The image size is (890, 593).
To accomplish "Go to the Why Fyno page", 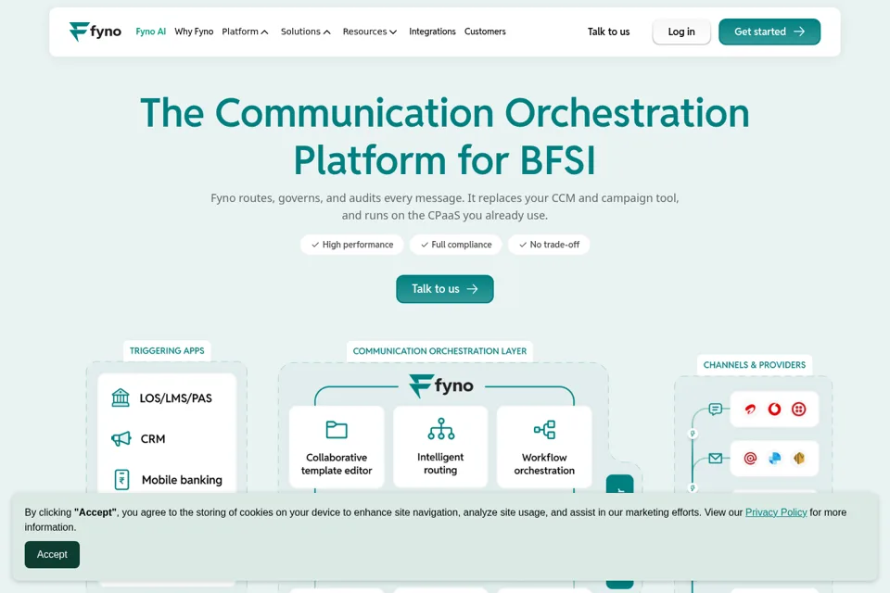I will (194, 32).
